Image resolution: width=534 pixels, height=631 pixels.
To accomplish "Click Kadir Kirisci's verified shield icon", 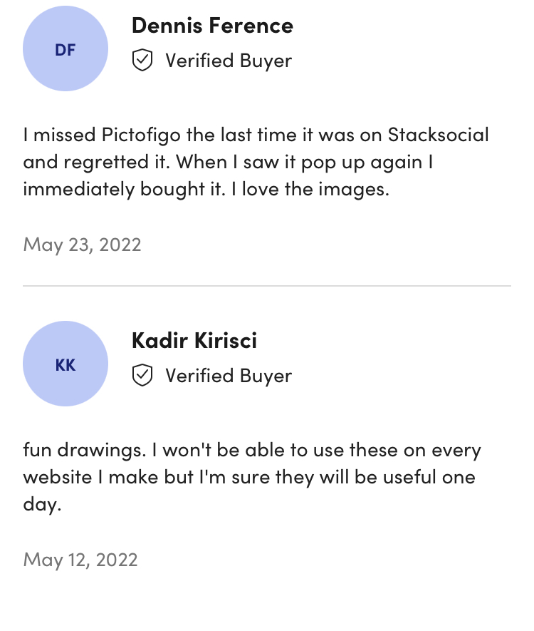I will click(x=142, y=376).
